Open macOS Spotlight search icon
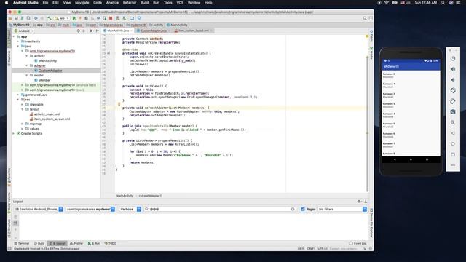This screenshot has width=466, height=262. tap(443, 3)
